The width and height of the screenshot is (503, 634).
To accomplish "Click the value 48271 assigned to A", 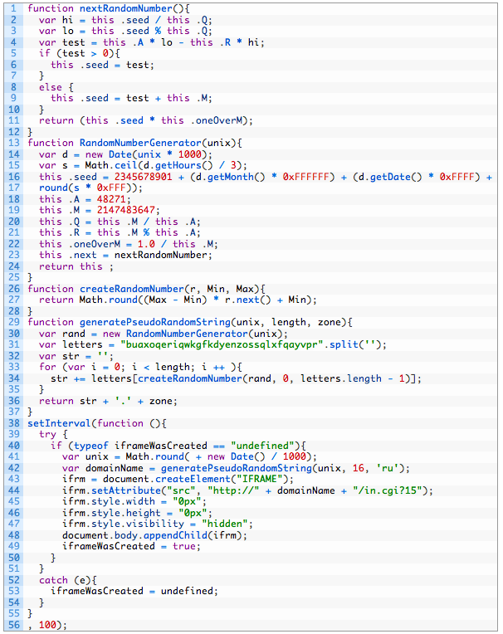I will (x=111, y=199).
